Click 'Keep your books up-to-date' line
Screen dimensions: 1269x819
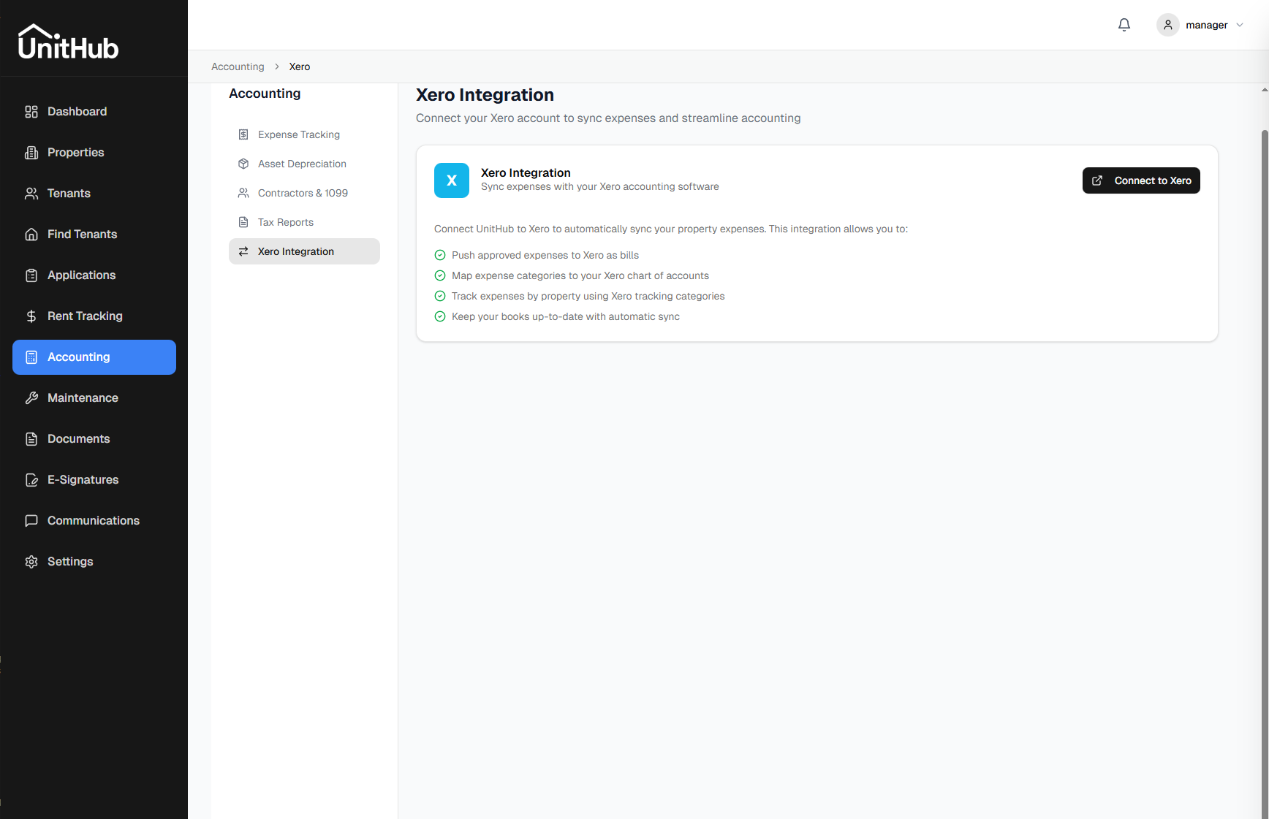(x=566, y=316)
